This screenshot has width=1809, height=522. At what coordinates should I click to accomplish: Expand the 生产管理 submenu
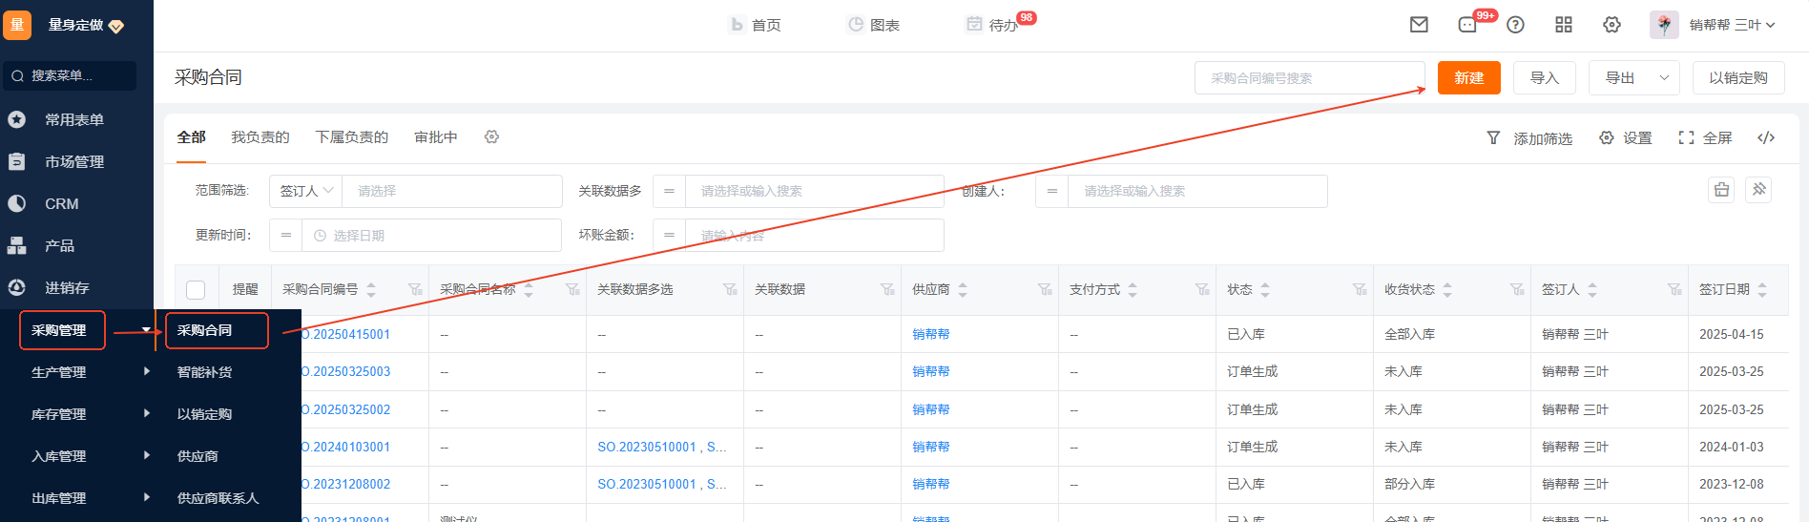tap(146, 372)
